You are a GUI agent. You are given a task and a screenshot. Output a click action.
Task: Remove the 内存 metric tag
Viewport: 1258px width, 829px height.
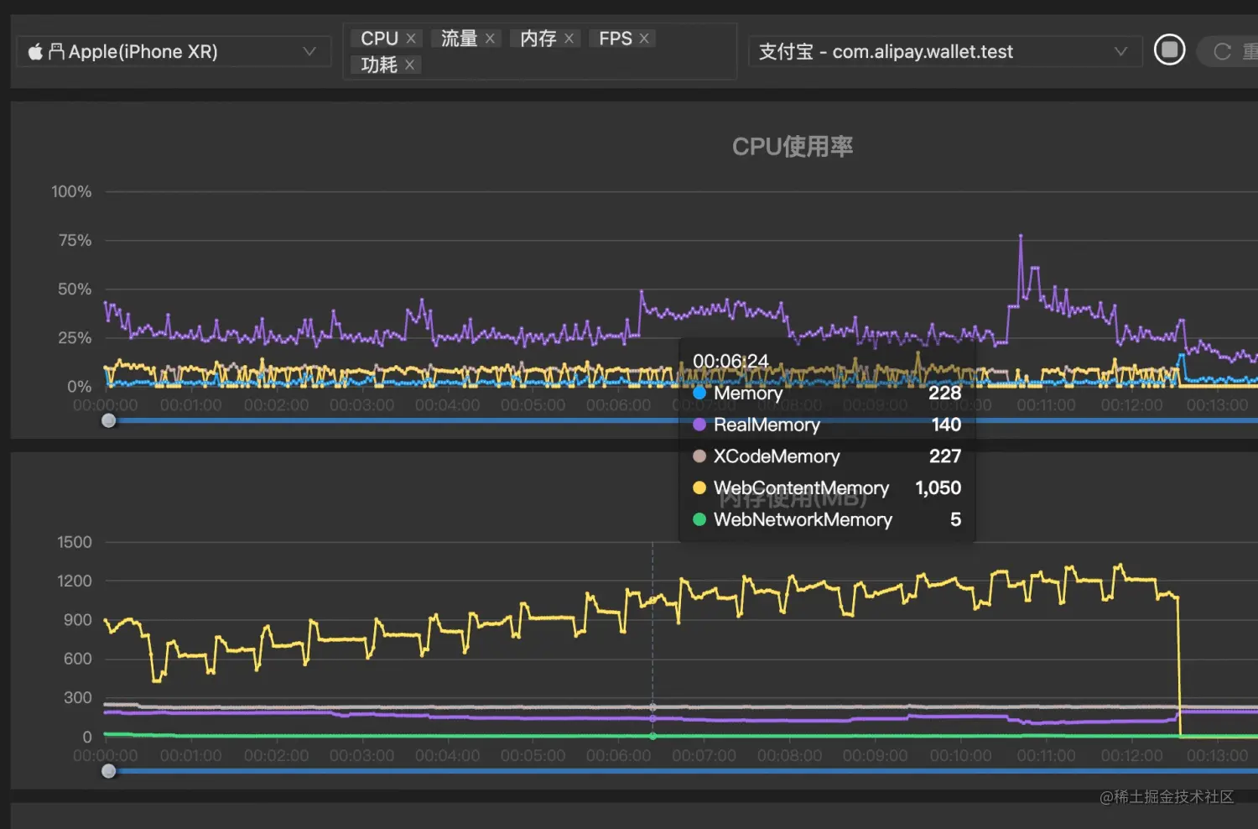(569, 39)
